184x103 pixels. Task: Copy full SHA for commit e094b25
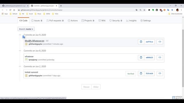(x=141, y=58)
